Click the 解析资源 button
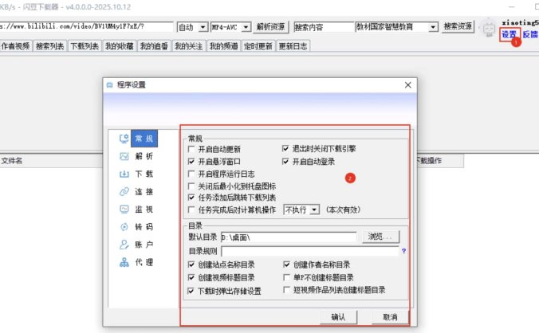539x333 pixels. coord(270,27)
